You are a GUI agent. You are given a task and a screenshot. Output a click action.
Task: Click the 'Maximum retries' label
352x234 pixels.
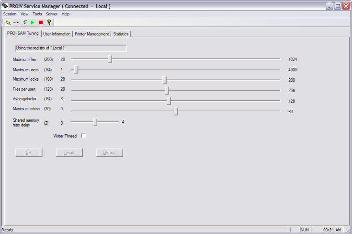26,109
